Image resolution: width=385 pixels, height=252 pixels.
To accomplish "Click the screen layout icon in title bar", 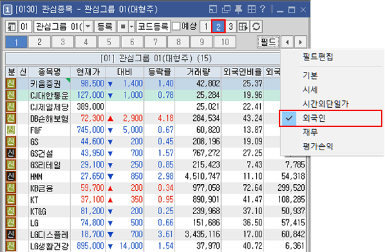I will pos(213,9).
